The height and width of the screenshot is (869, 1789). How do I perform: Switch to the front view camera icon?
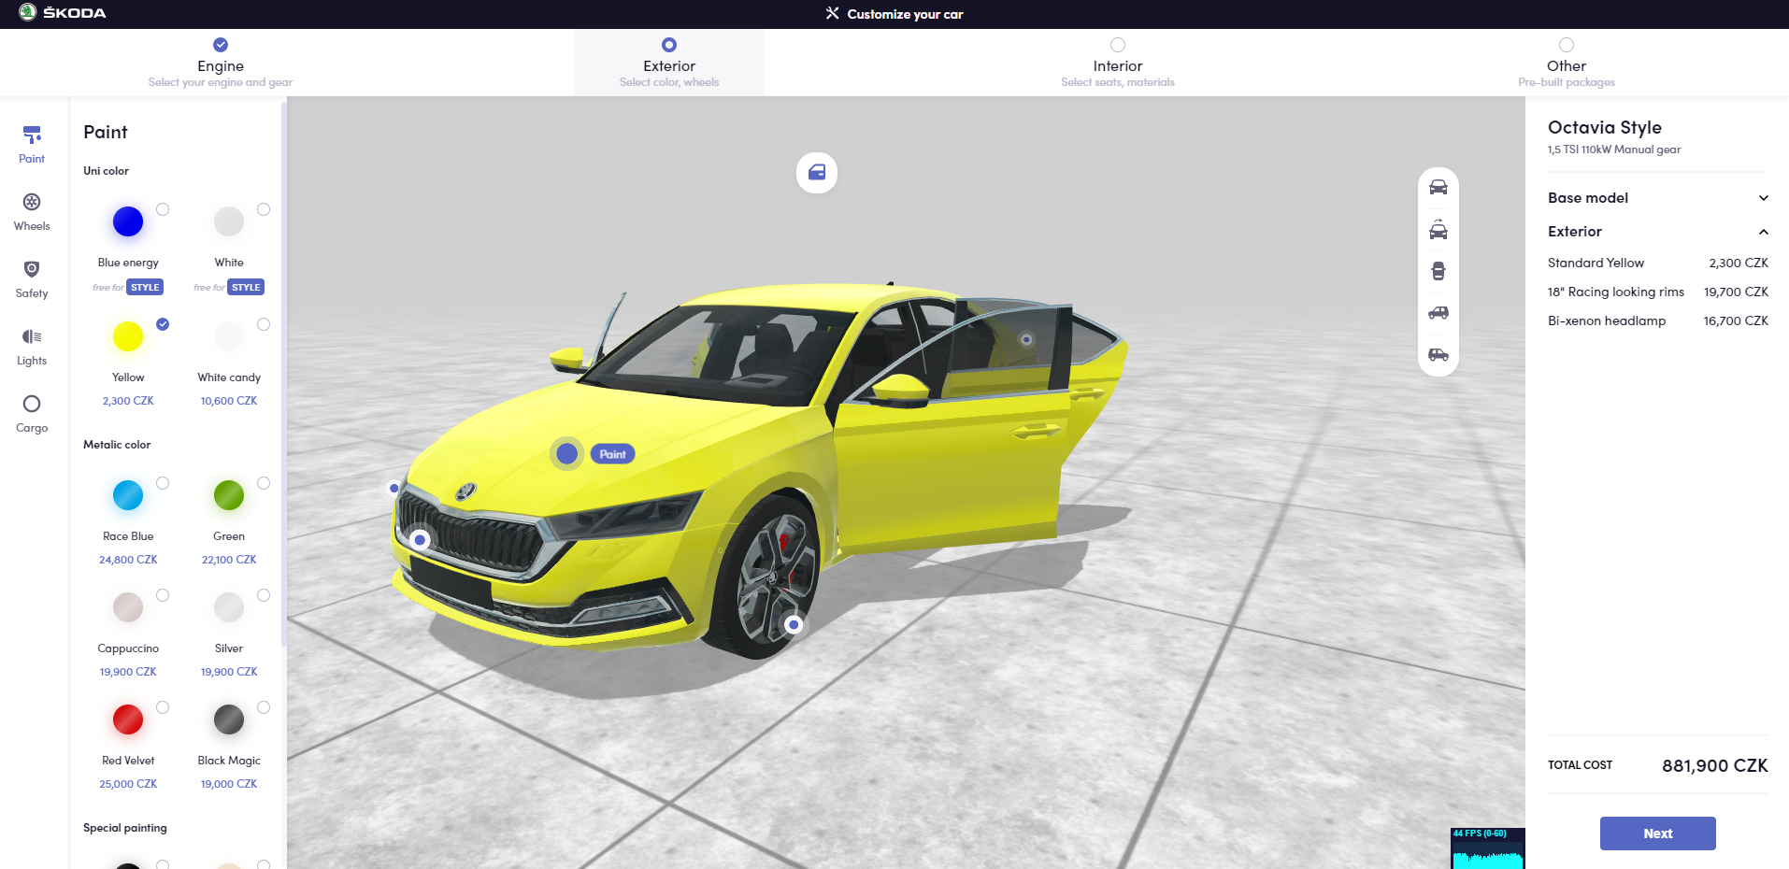pyautogui.click(x=1438, y=188)
